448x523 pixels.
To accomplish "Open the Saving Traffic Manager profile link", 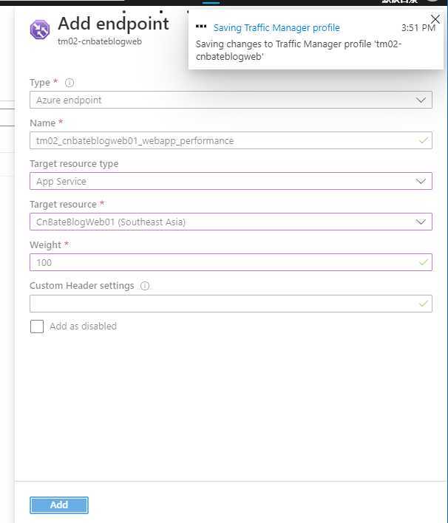I will pyautogui.click(x=276, y=27).
